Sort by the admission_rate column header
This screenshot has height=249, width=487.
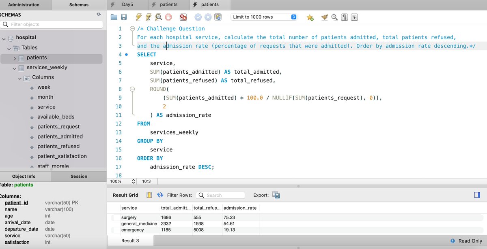tap(240, 208)
